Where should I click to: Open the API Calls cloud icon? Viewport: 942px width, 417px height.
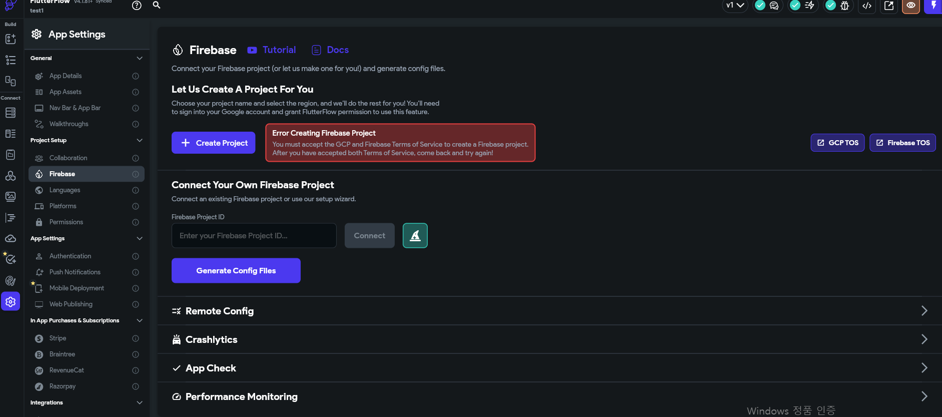(11, 176)
